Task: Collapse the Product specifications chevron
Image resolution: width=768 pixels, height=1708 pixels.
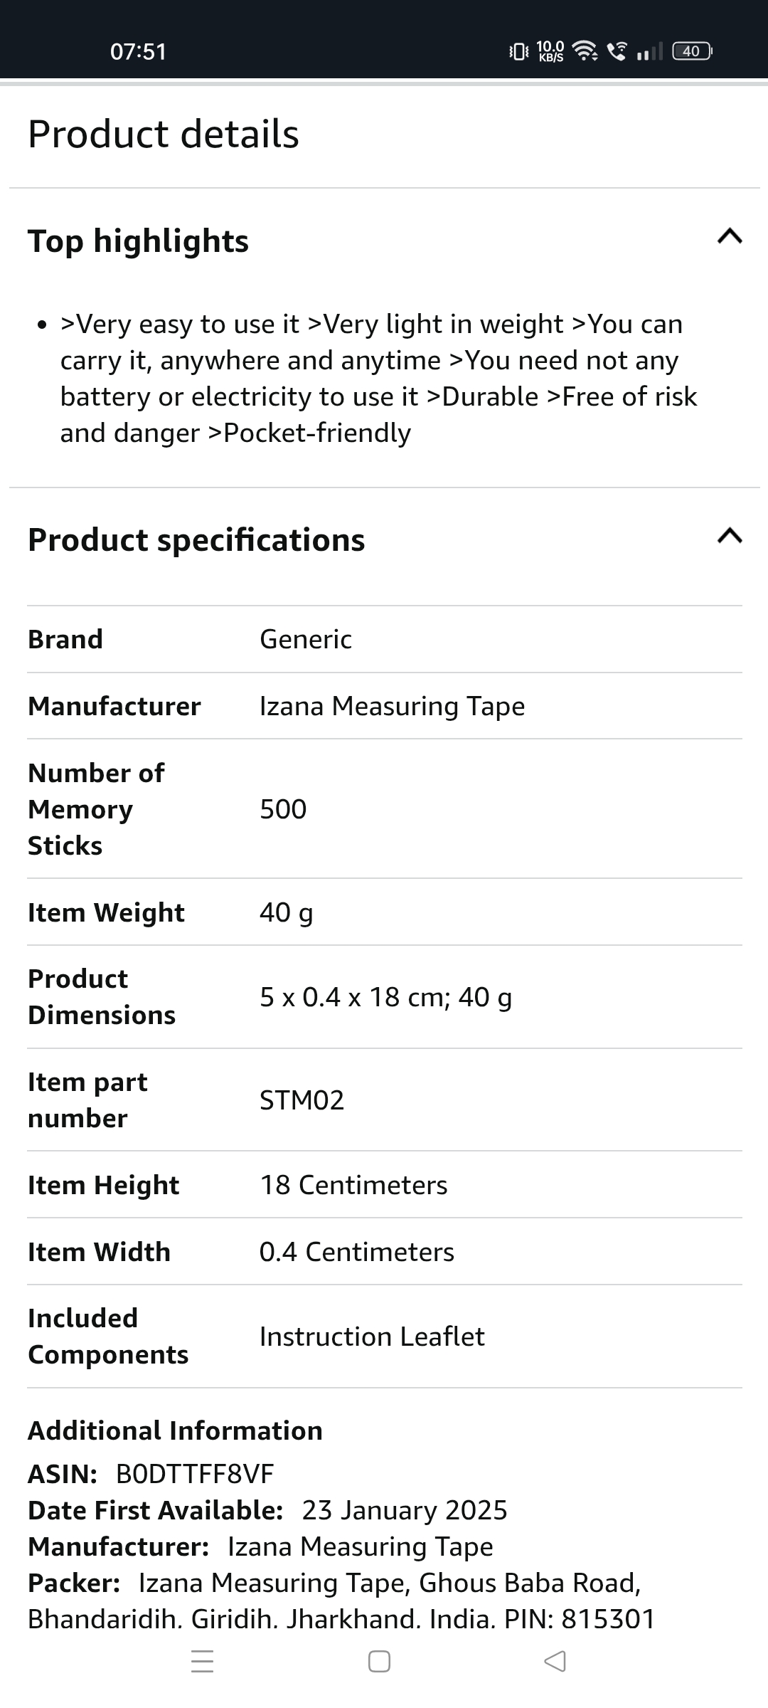Action: (x=730, y=536)
